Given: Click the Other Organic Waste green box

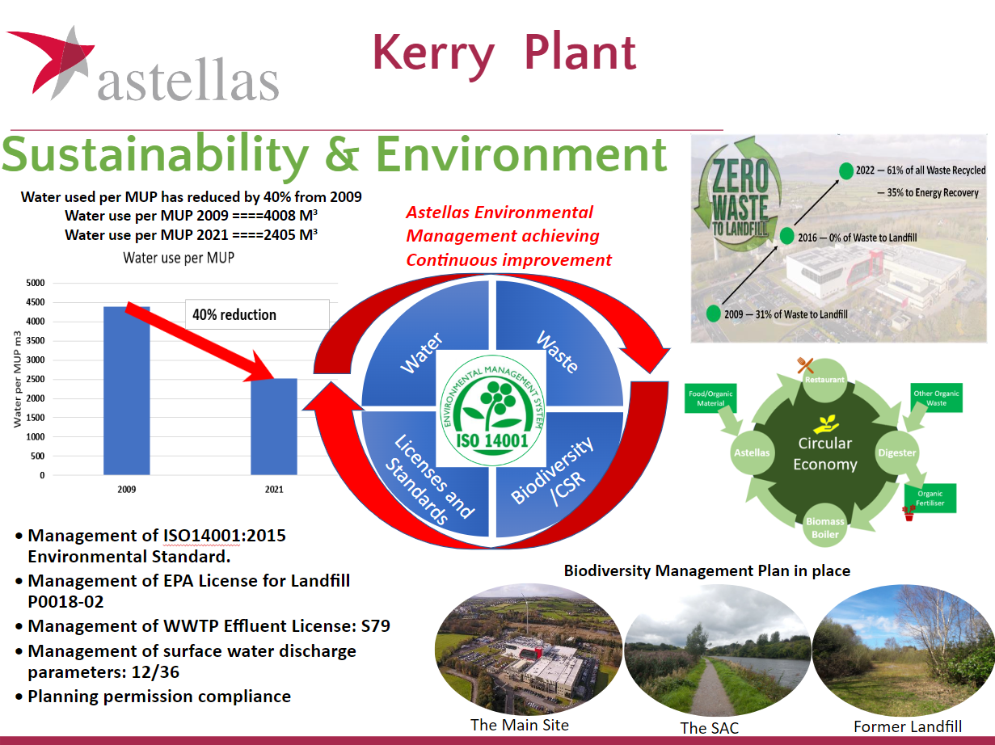Looking at the screenshot, I should pyautogui.click(x=936, y=398).
